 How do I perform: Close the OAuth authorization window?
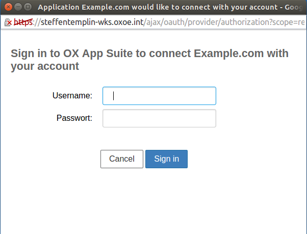8,7
